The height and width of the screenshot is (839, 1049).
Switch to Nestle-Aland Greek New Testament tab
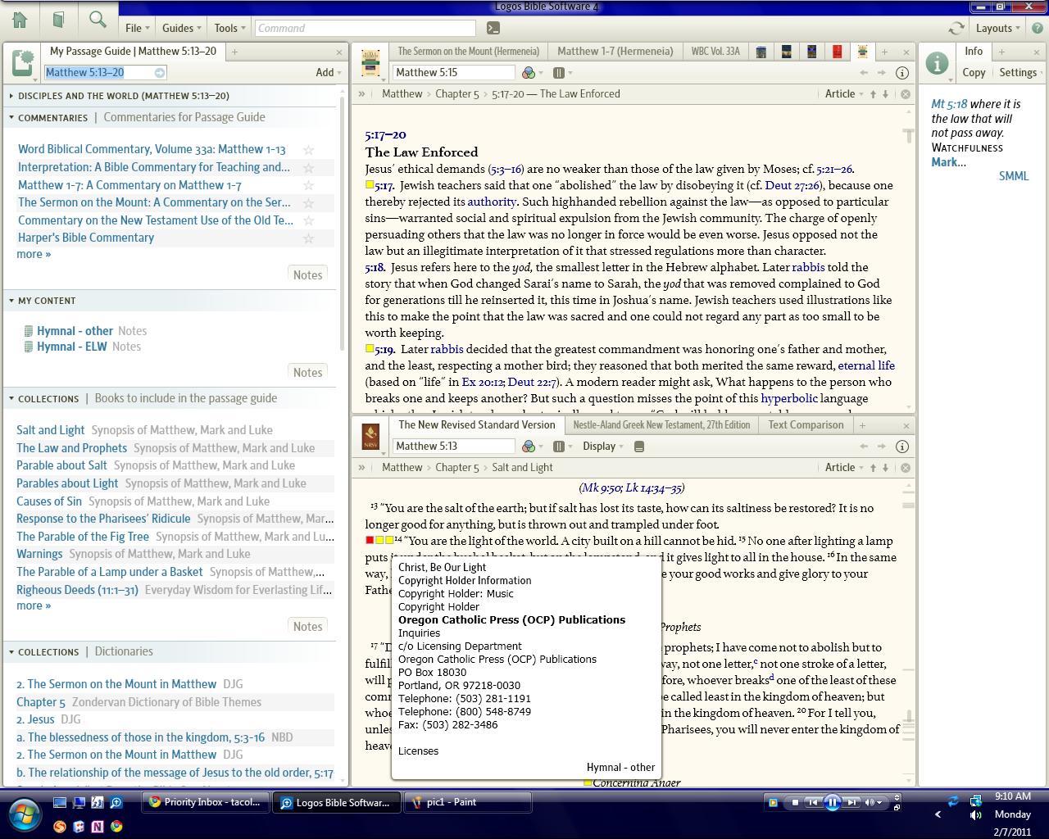point(661,424)
